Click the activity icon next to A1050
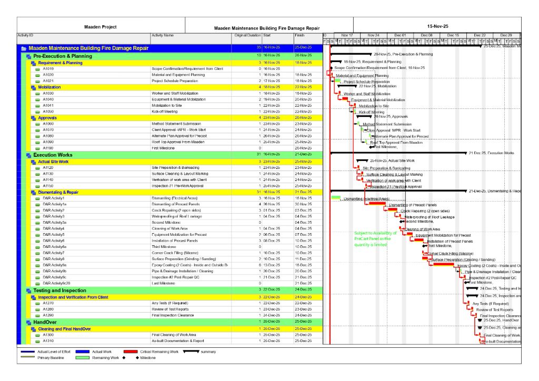 pos(37,112)
